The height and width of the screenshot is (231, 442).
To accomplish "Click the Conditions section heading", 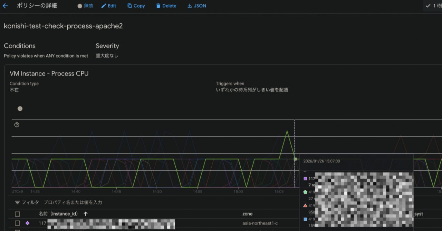I will pos(20,46).
